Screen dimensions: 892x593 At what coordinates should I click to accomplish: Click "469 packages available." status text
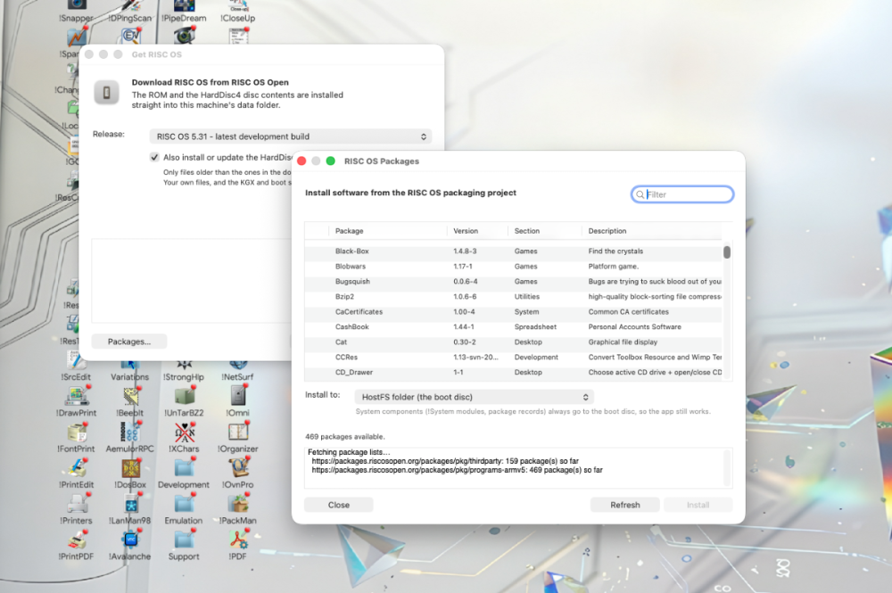tap(344, 437)
